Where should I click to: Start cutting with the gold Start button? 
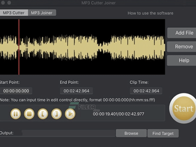tap(183, 108)
